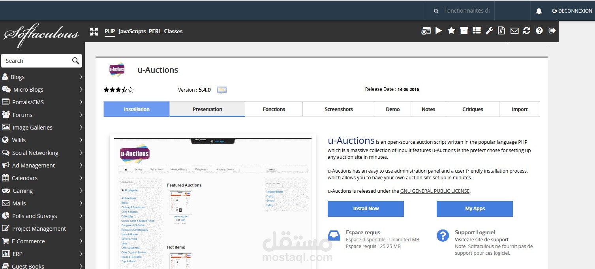Open the installations box icon
The image size is (595, 269).
click(464, 30)
